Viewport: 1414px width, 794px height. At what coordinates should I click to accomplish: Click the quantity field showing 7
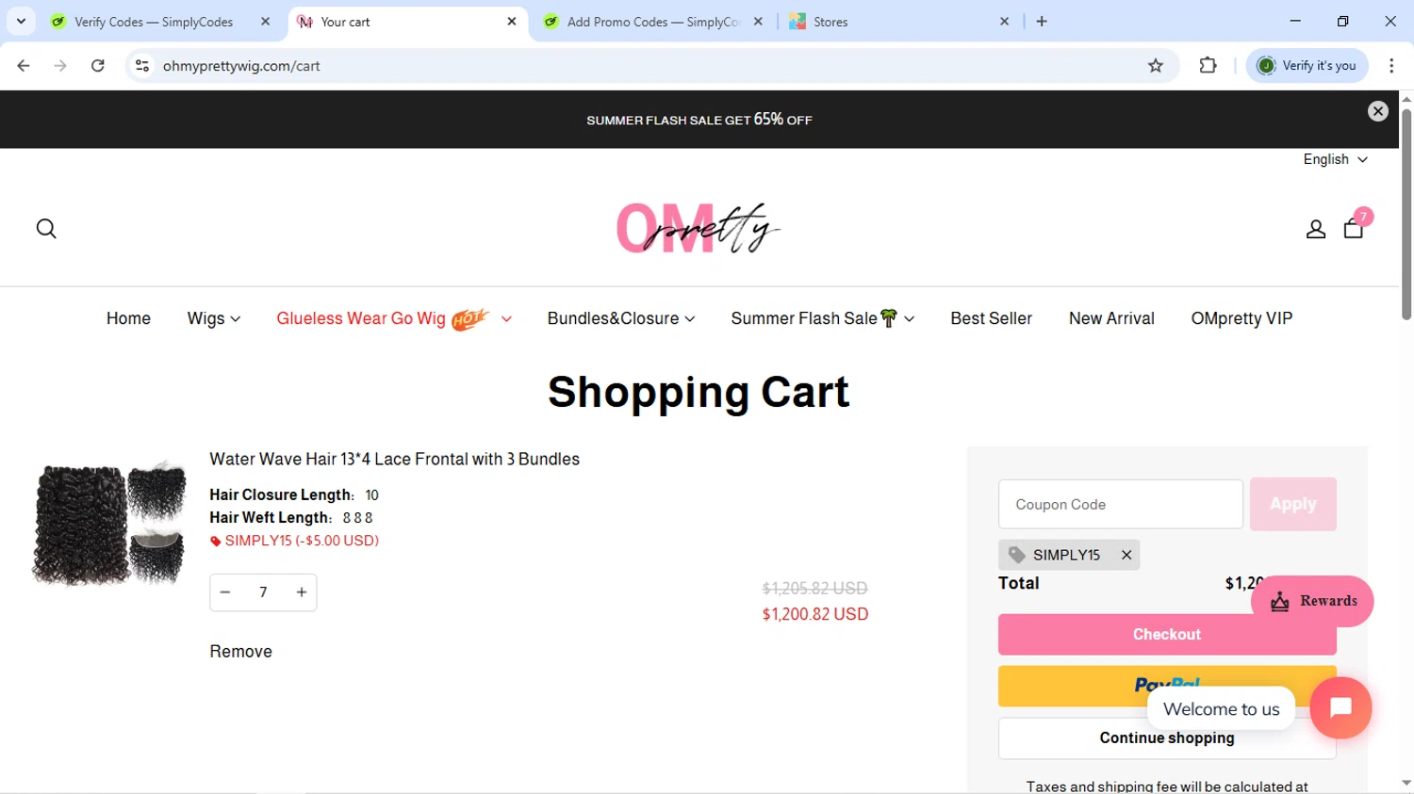pos(263,592)
